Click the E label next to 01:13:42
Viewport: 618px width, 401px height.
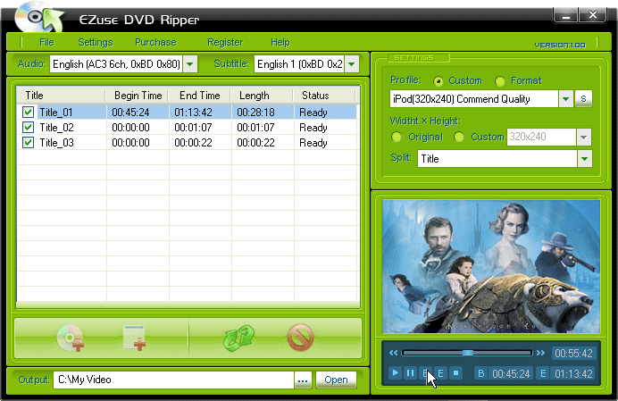pyautogui.click(x=543, y=373)
